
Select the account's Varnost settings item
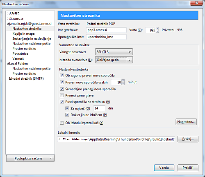(18, 58)
